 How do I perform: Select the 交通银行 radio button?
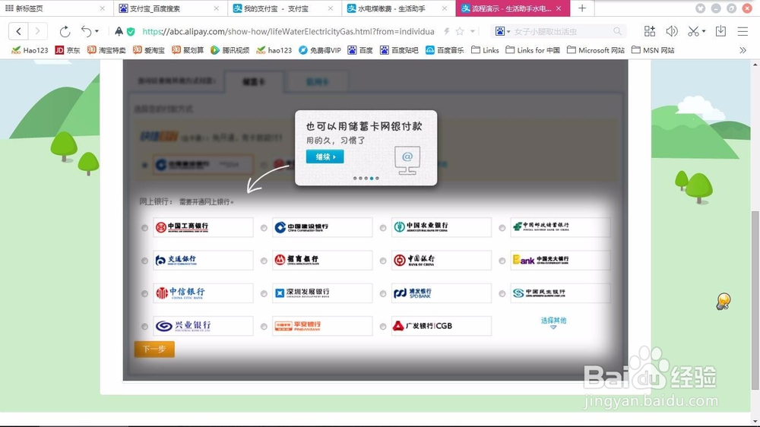[x=144, y=261]
